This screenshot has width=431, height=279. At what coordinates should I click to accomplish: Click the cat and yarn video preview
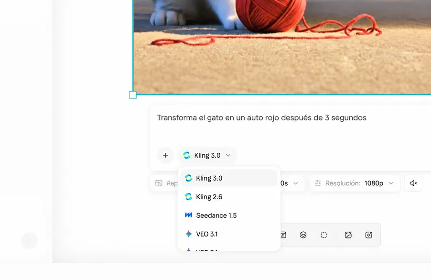coord(282,47)
